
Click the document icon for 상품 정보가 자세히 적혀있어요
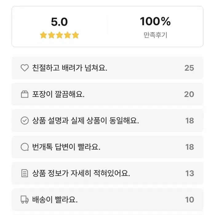point(25,173)
